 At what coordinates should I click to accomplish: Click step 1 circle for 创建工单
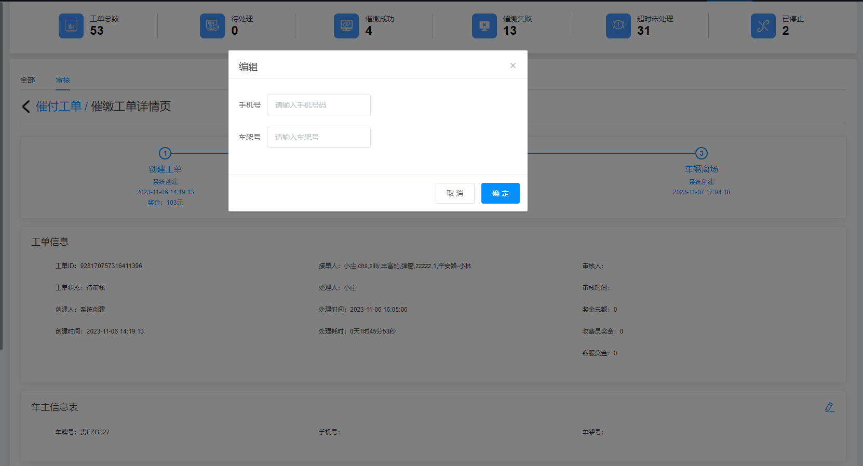pos(165,153)
